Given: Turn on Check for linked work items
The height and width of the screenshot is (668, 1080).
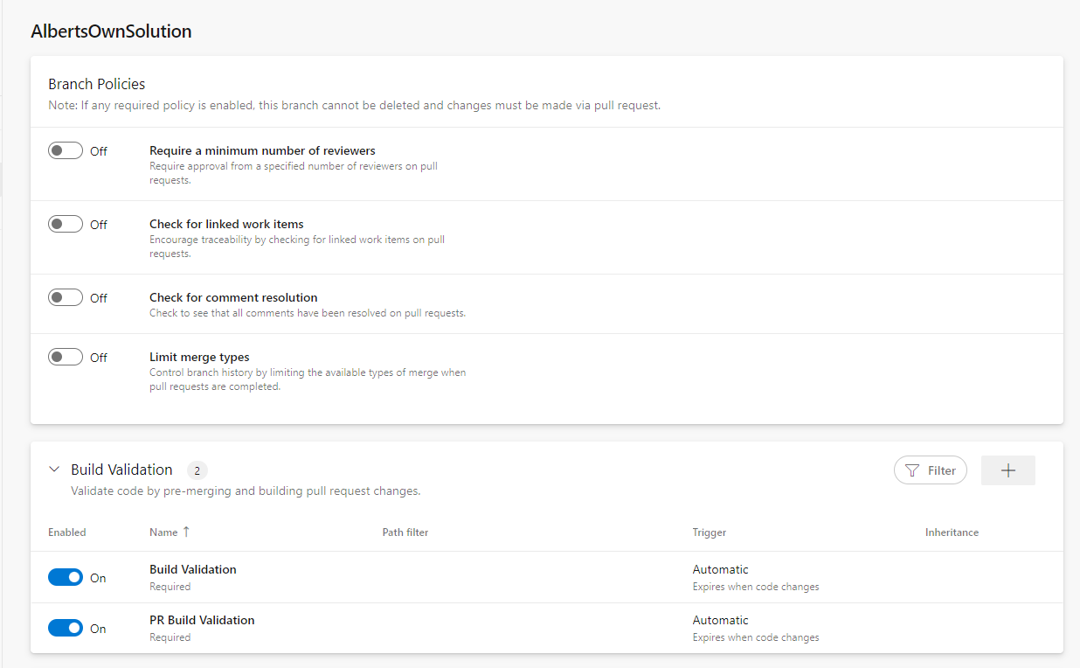Looking at the screenshot, I should coord(66,223).
